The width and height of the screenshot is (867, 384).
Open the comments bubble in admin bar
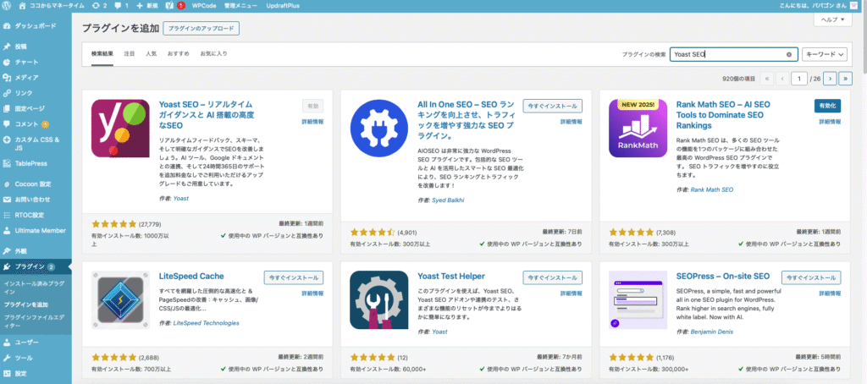[123, 6]
